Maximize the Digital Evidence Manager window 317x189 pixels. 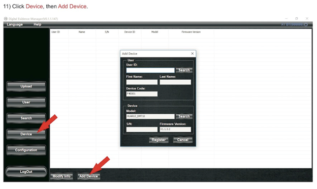pos(296,18)
